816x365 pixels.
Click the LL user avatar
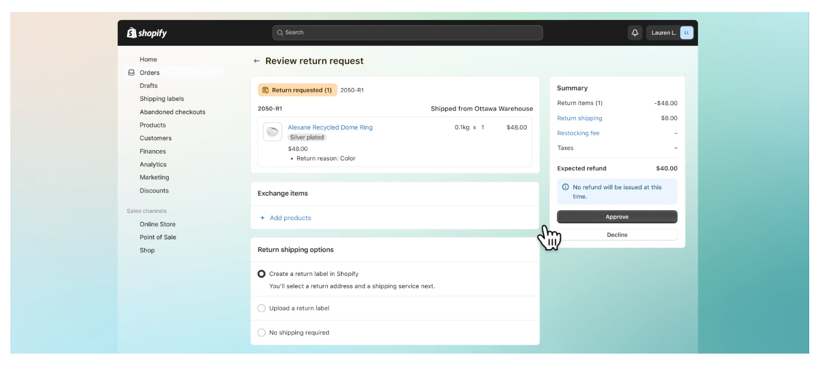(686, 33)
